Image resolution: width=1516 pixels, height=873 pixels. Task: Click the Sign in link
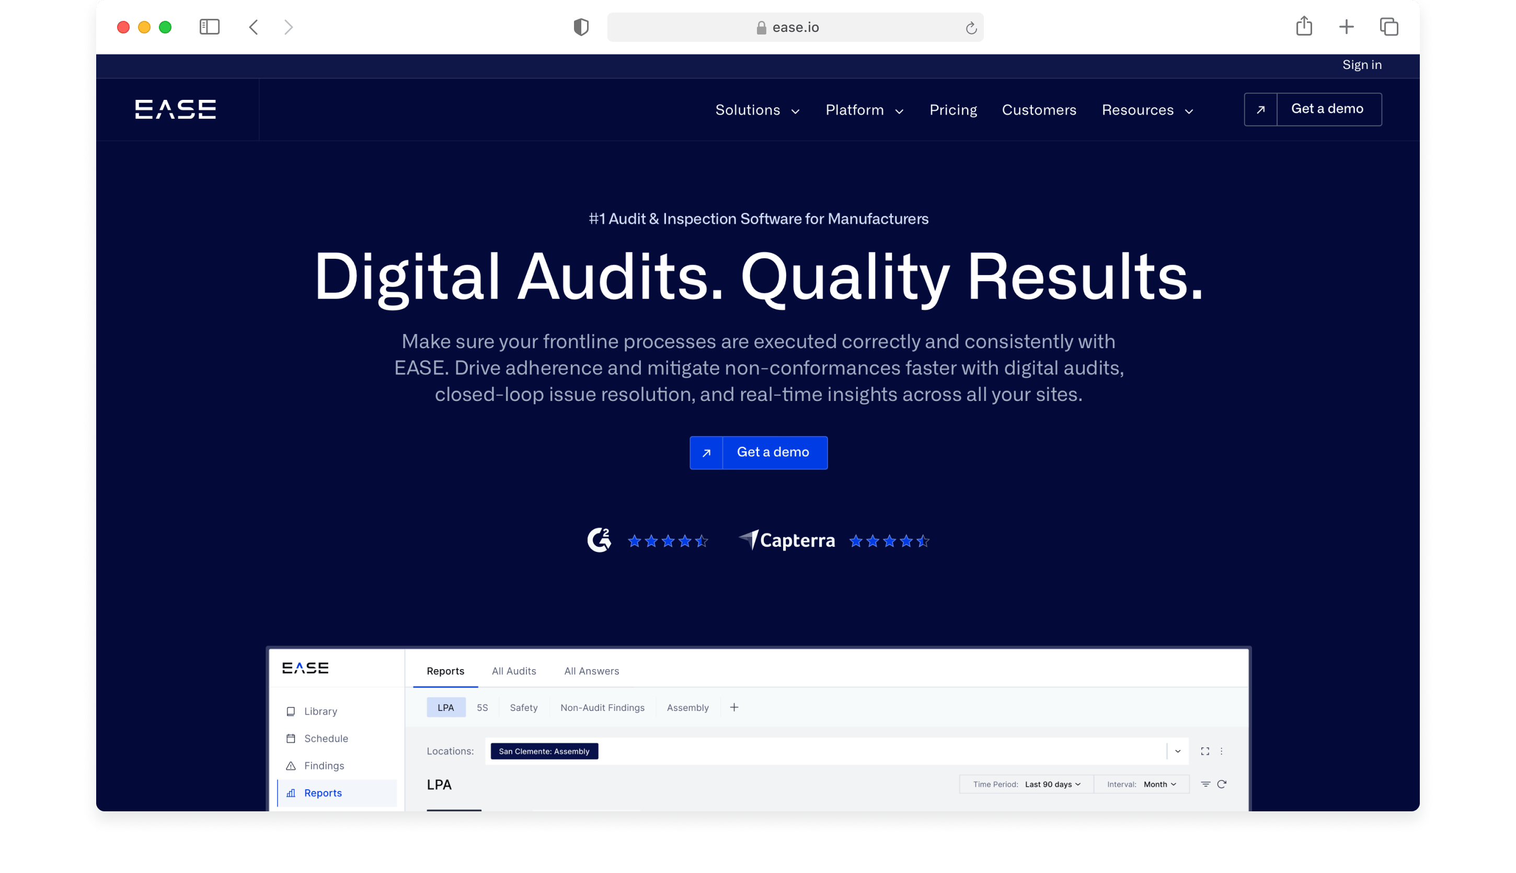coord(1361,65)
